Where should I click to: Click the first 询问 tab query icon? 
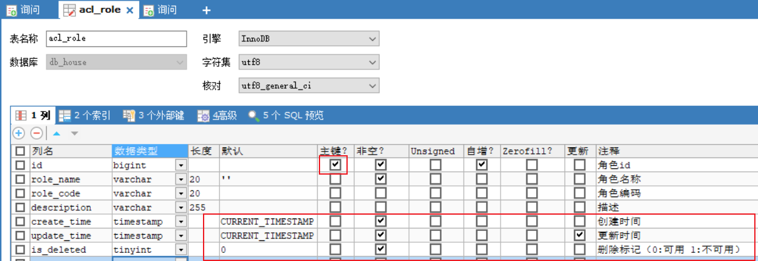pyautogui.click(x=11, y=10)
